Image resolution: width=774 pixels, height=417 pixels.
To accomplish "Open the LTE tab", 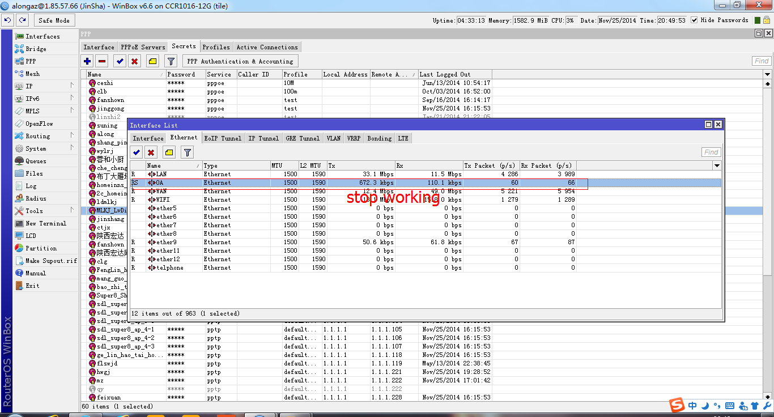I will [403, 138].
